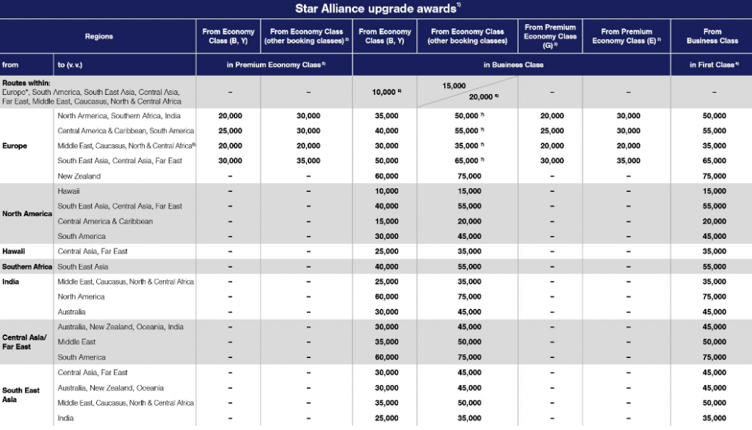This screenshot has height=430, width=752.
Task: Select the bold 'North America' origin label
Action: [x=27, y=214]
